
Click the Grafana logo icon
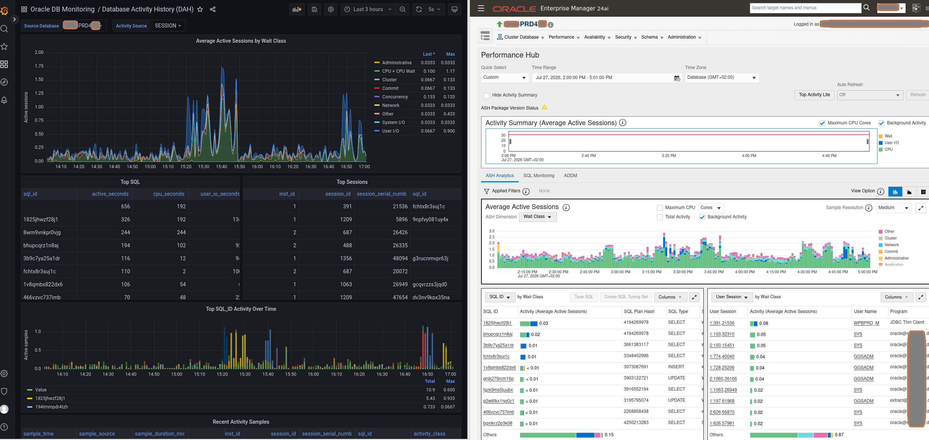click(x=4, y=11)
